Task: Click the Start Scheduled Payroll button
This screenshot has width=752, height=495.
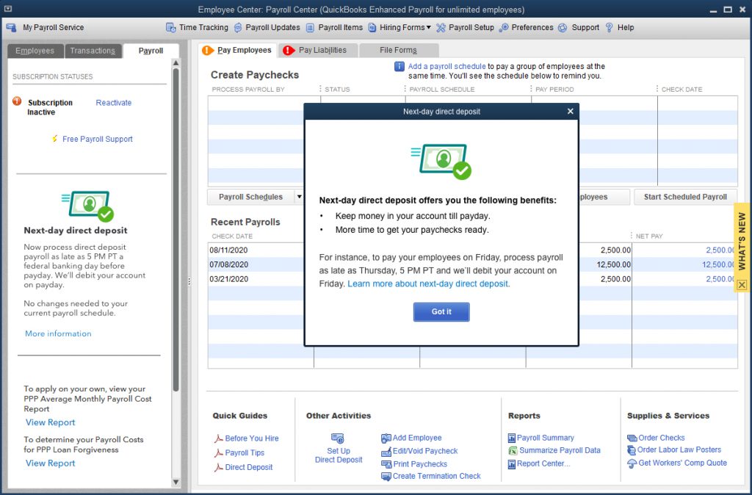Action: pyautogui.click(x=685, y=197)
